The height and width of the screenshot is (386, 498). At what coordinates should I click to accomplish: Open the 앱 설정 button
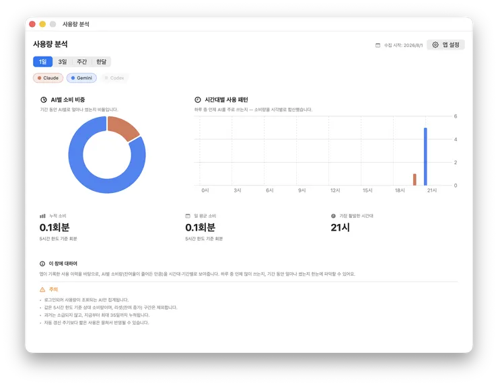[446, 45]
